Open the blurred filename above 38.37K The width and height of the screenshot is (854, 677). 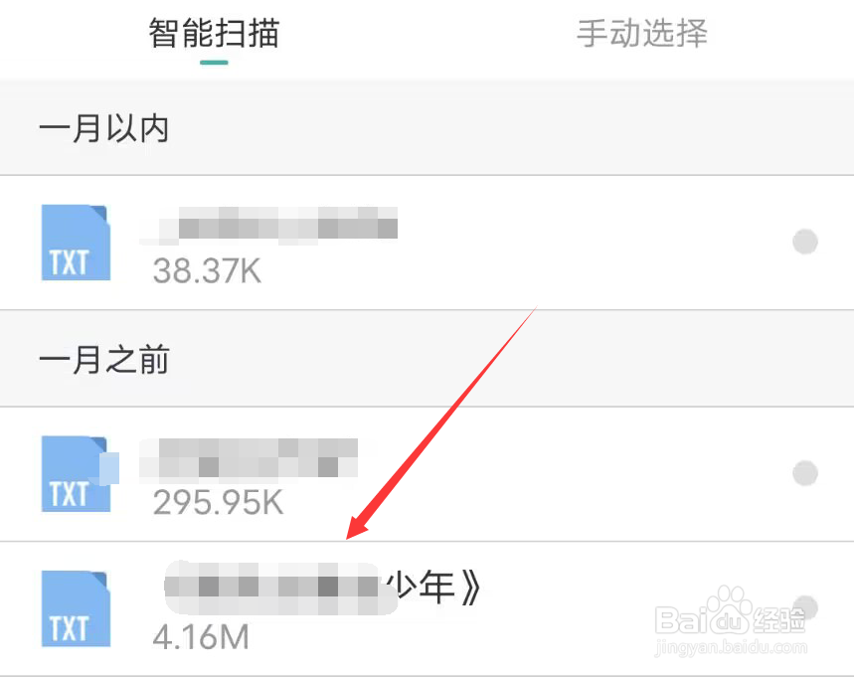(x=269, y=225)
